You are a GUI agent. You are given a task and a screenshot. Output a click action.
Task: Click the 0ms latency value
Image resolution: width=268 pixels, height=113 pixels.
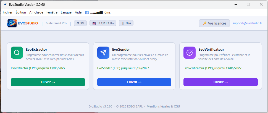tap(107, 12)
